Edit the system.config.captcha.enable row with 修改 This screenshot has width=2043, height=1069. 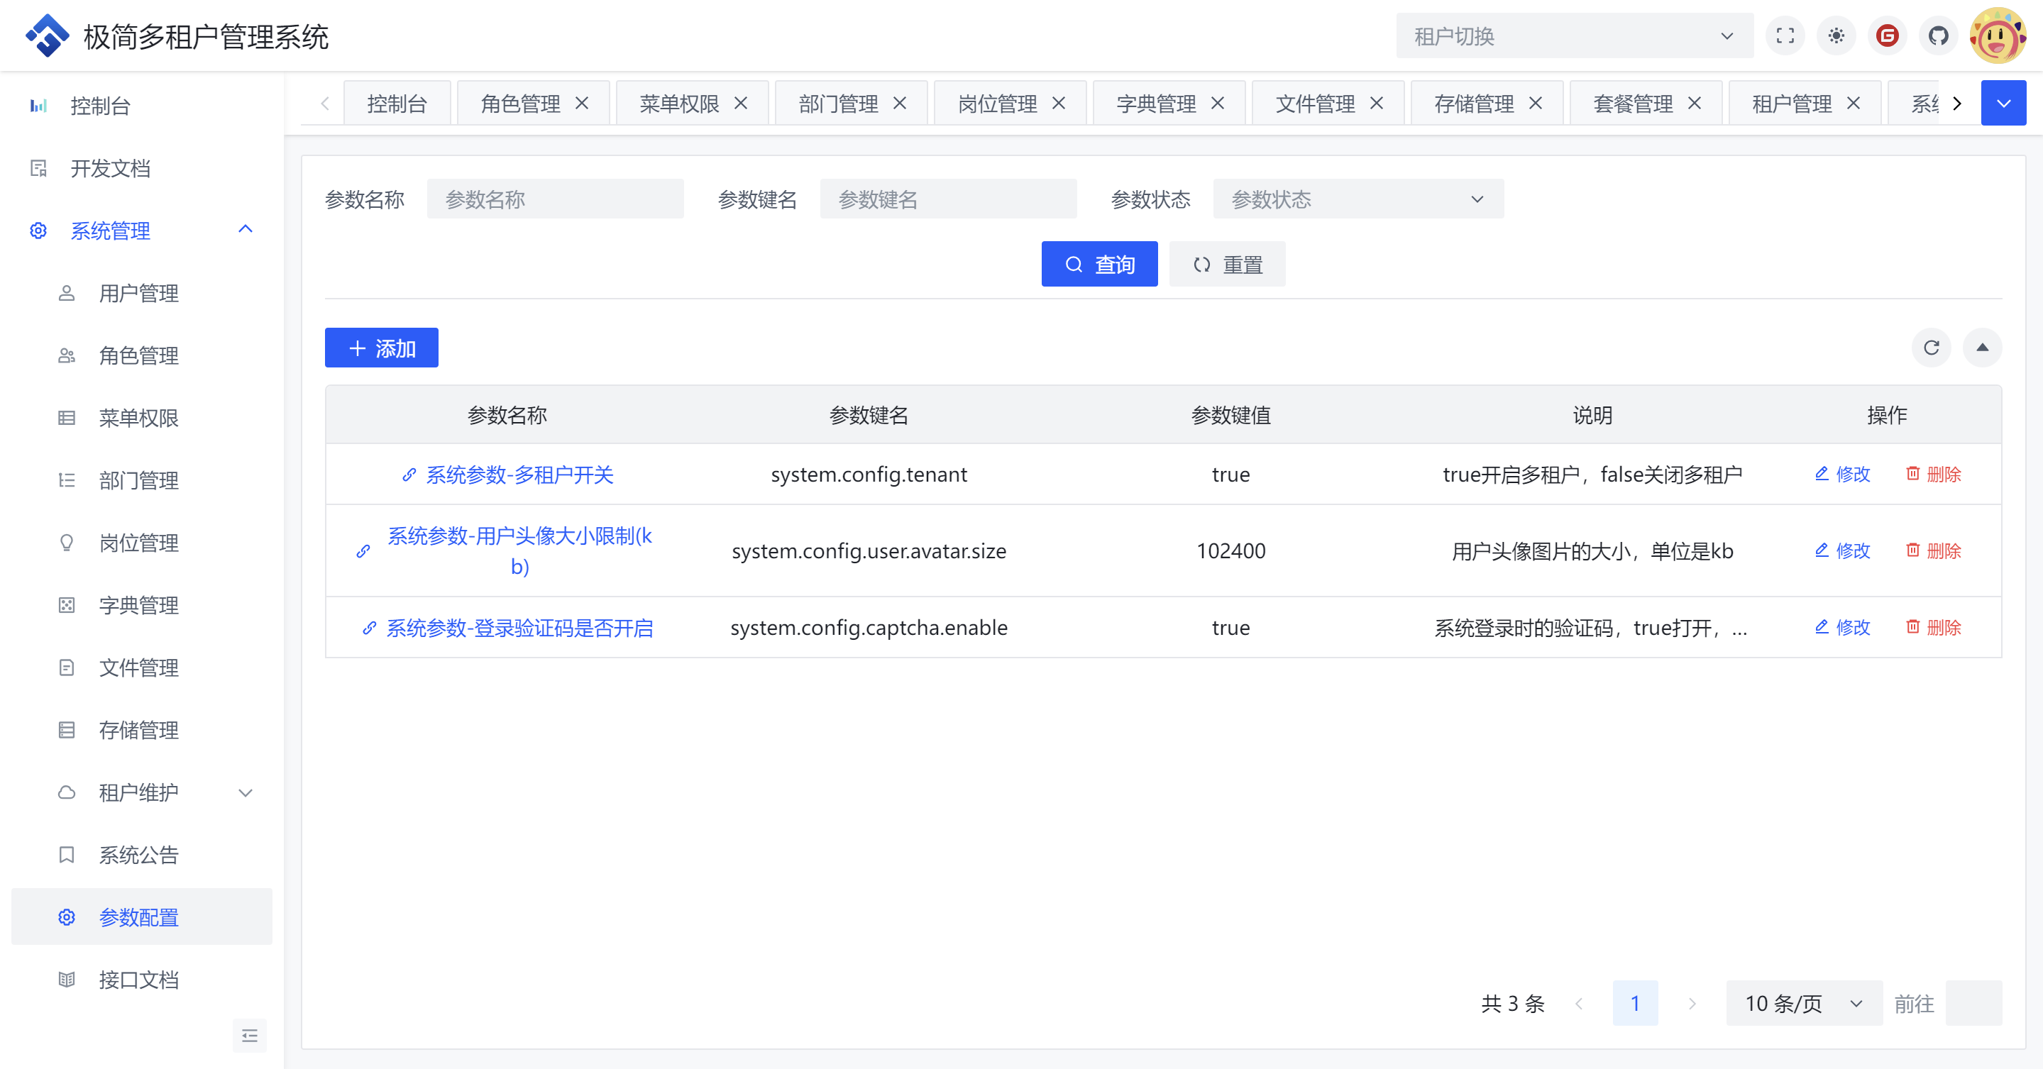(x=1842, y=626)
